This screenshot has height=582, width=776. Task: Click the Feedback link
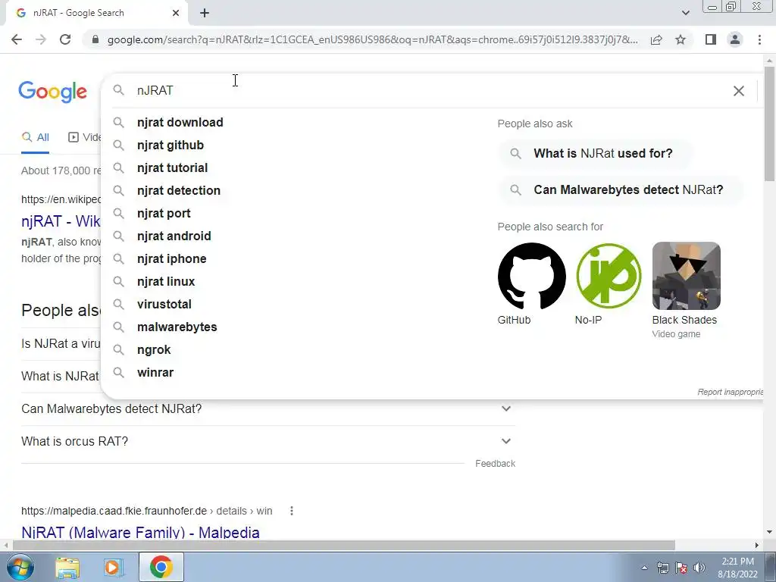[495, 464]
